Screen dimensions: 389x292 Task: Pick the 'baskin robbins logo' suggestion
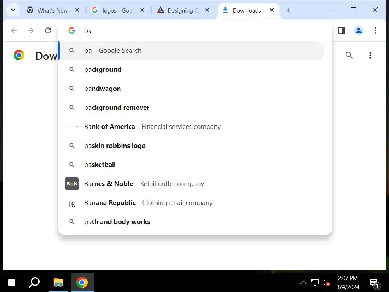[x=192, y=146]
